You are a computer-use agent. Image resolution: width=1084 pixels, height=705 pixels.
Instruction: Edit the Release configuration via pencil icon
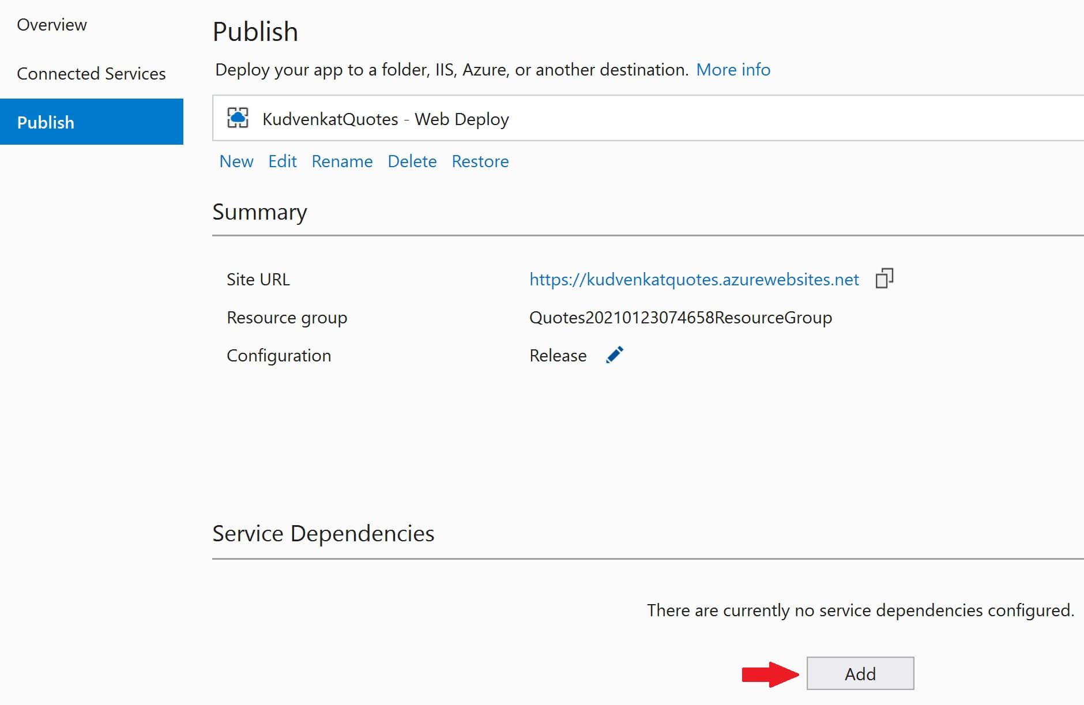pos(615,355)
